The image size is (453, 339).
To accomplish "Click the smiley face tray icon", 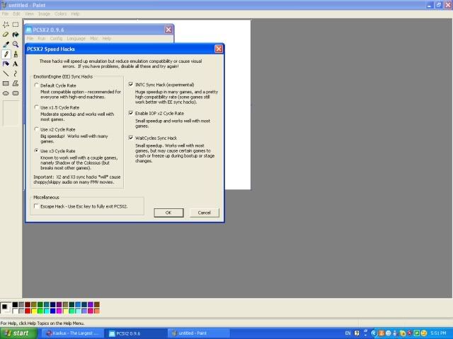I will [x=424, y=333].
